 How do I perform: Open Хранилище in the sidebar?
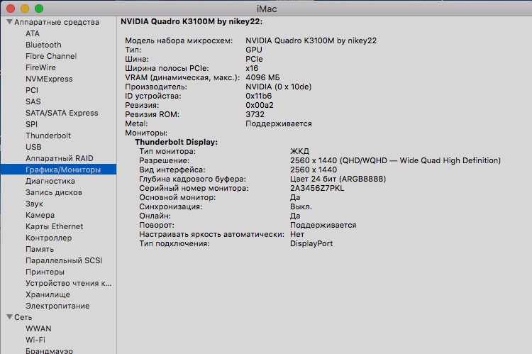point(48,294)
